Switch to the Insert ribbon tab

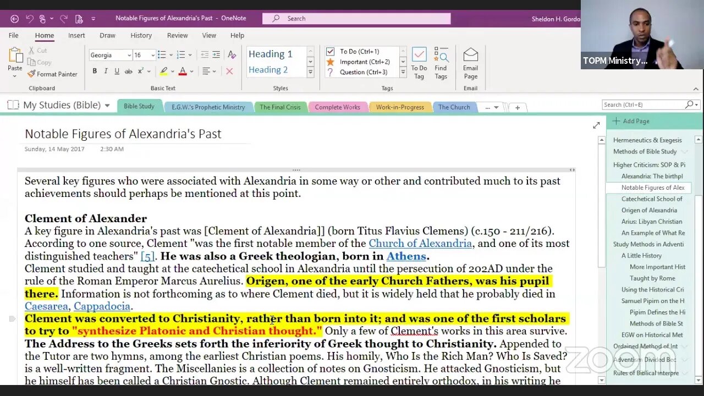tap(76, 35)
